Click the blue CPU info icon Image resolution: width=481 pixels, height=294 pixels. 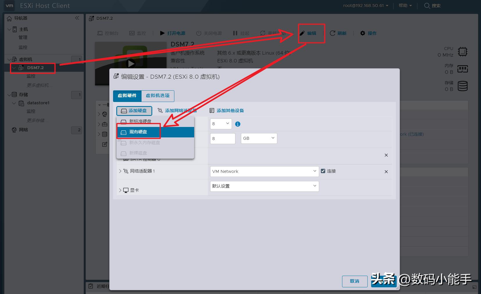click(238, 124)
